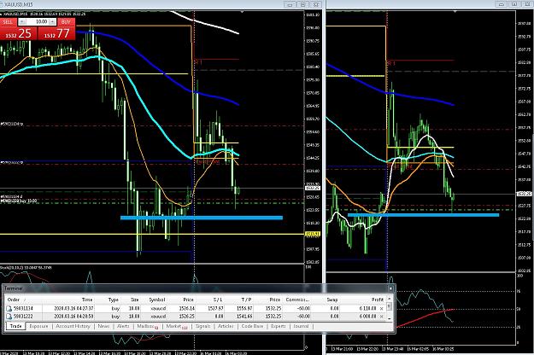Open the Trade tab in Terminal
This screenshot has height=355, width=534.
[x=15, y=326]
